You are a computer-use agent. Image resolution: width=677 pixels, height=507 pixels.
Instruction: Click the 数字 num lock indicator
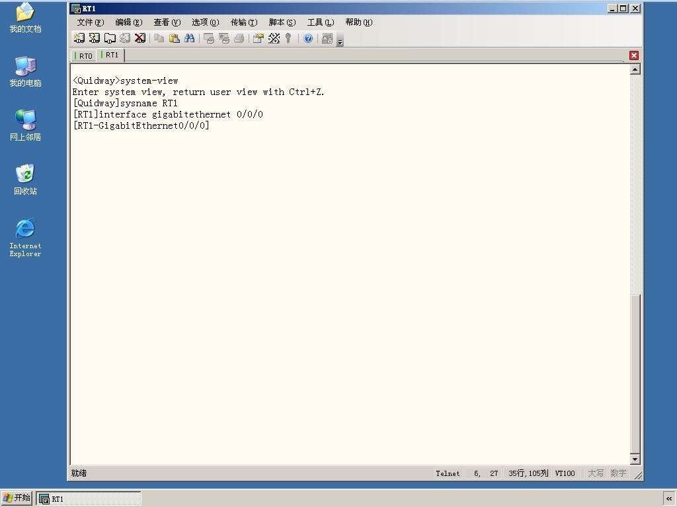pos(618,473)
